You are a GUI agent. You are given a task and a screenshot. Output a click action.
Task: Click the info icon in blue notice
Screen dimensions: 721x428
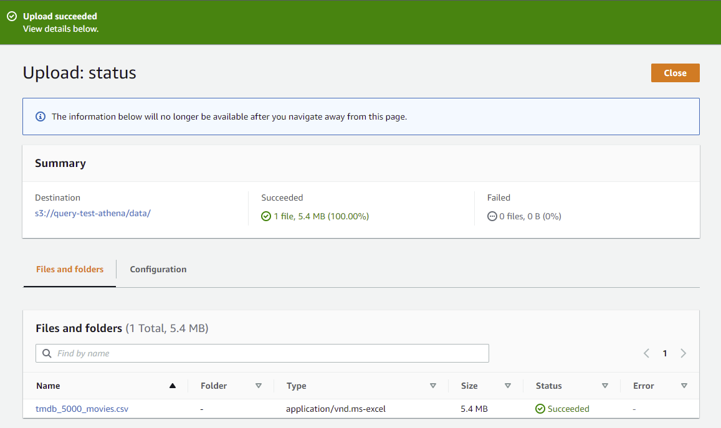41,117
